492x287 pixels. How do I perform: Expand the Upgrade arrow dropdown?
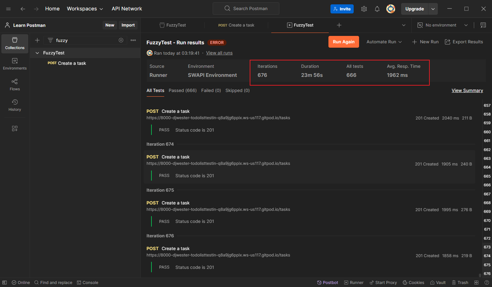click(x=433, y=9)
